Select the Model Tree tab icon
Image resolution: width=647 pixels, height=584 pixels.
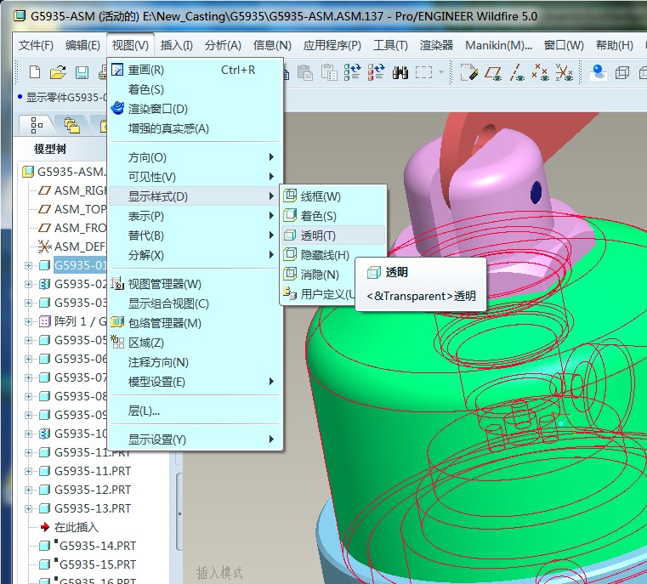point(37,125)
